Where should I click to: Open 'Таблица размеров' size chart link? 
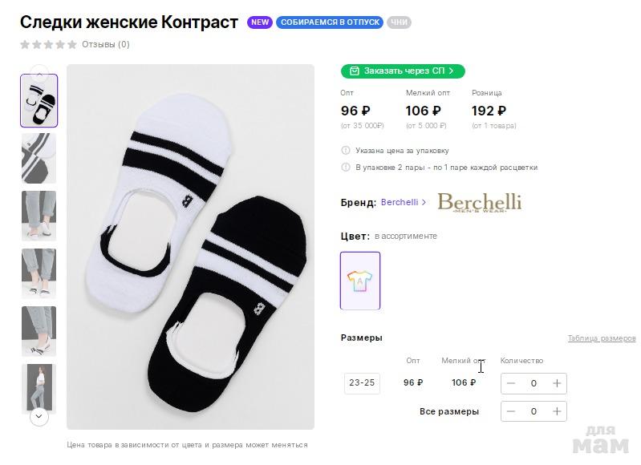click(601, 338)
